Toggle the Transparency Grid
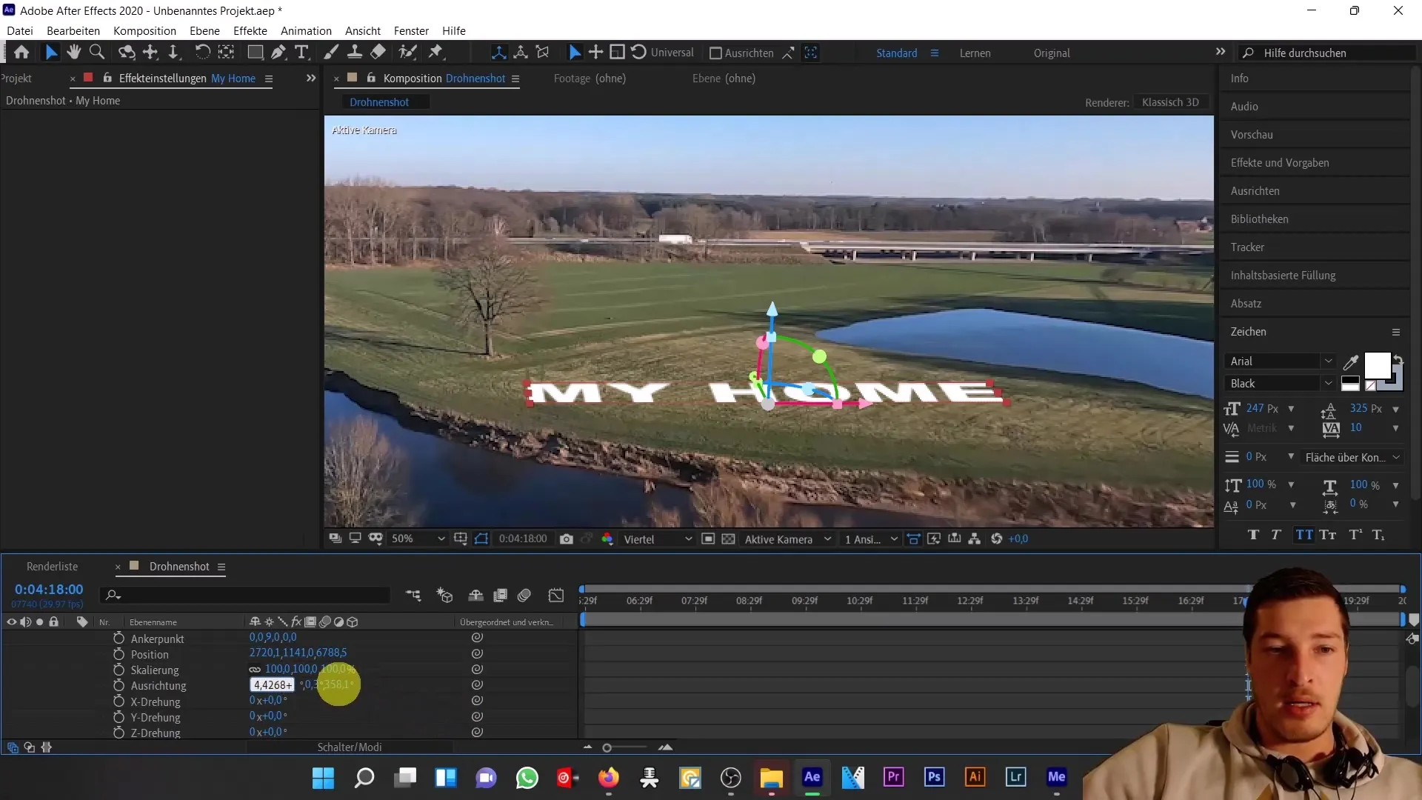This screenshot has width=1422, height=800. coord(728,539)
